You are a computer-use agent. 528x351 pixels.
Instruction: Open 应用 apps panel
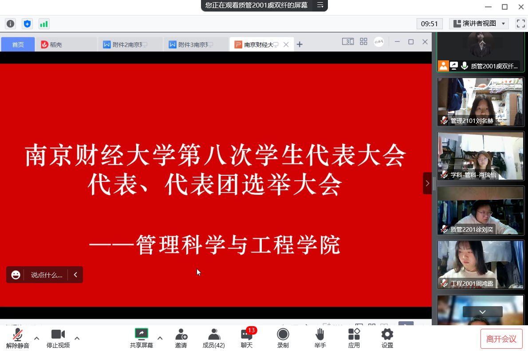[354, 338]
